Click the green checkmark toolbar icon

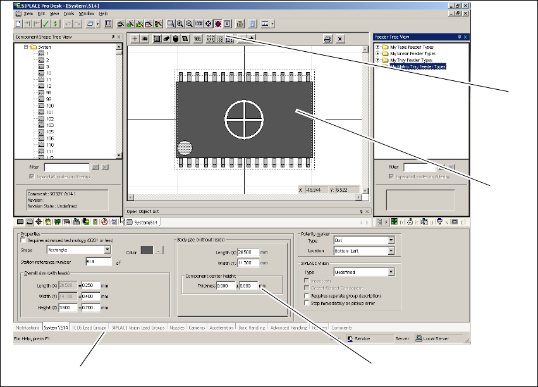[x=46, y=24]
